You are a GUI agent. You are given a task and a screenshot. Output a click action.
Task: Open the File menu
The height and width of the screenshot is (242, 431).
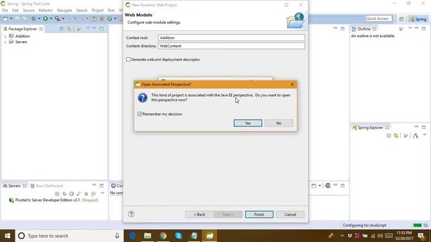coord(5,10)
